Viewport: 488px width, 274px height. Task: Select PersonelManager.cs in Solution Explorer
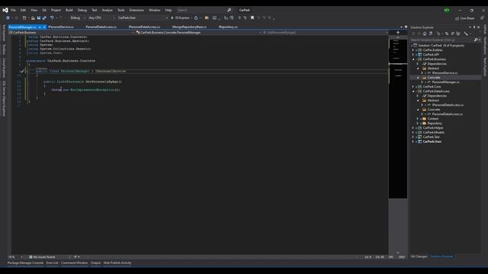pyautogui.click(x=445, y=82)
